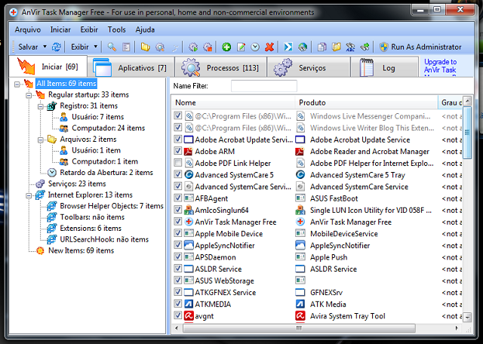483x344 pixels.
Task: Open the Tools menu
Action: pos(116,29)
